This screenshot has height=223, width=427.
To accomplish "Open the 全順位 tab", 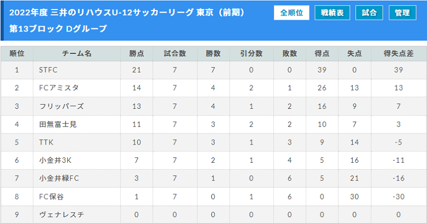I will 291,13.
